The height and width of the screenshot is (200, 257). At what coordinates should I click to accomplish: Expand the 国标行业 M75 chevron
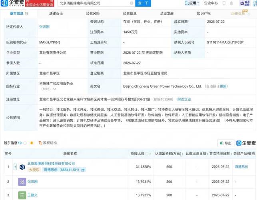(x=54, y=89)
